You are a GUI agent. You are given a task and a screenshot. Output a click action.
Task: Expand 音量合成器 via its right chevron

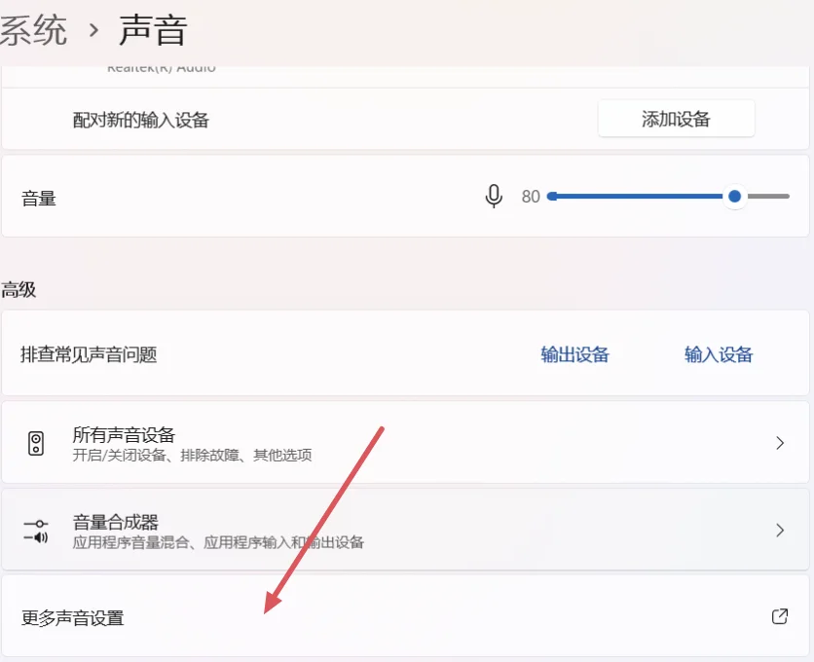pos(779,530)
